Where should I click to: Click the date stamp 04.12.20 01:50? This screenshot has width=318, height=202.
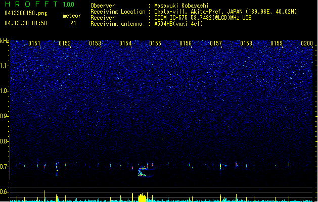(26, 23)
